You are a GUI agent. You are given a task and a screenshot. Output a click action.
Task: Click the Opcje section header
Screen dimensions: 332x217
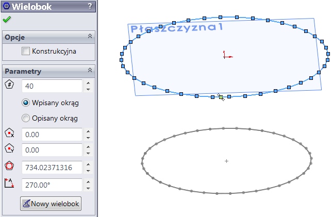pos(48,37)
